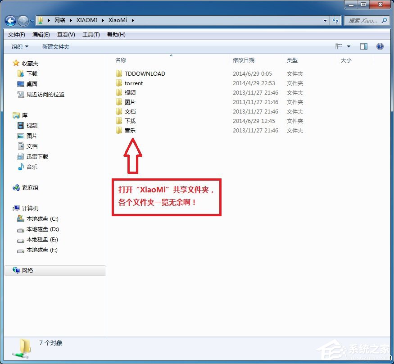
Task: Click 网络 in the address bar breadcrumb
Action: click(x=59, y=20)
